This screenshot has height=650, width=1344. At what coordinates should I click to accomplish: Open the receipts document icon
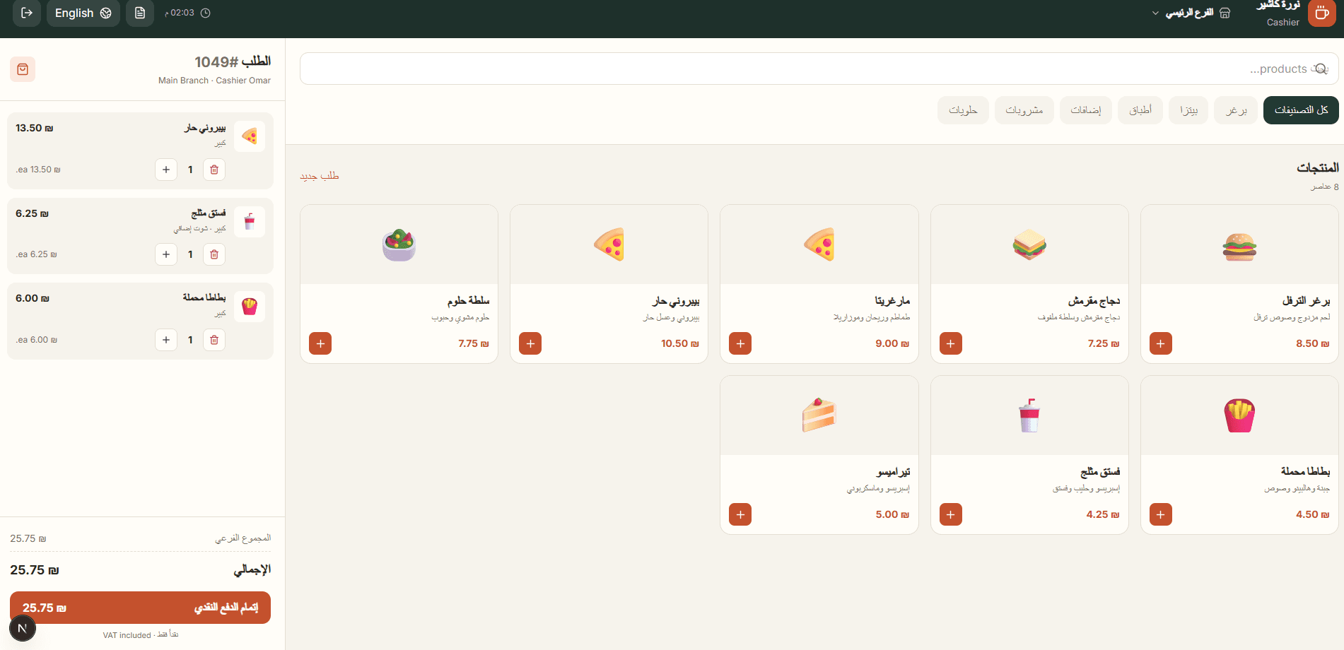coord(140,13)
